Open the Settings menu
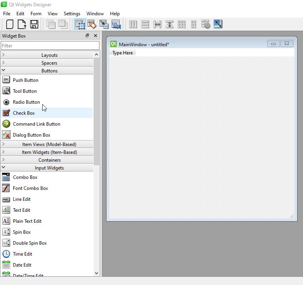Screen dimensions: 303x285 click(72, 14)
